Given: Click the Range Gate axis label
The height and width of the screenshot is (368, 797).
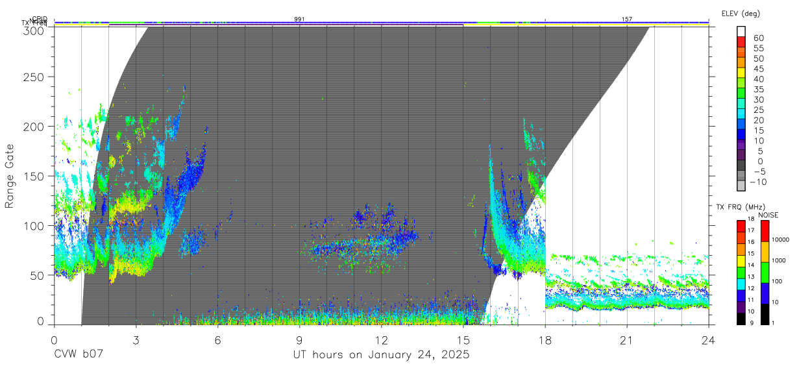Looking at the screenshot, I should point(10,176).
